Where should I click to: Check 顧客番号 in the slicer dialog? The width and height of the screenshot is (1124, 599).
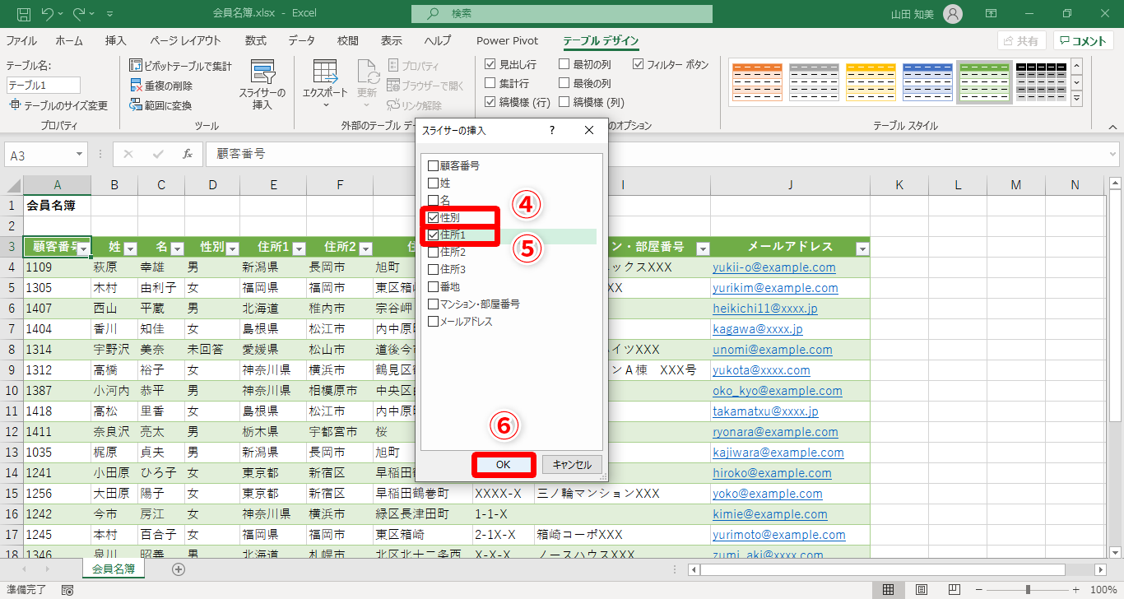434,165
